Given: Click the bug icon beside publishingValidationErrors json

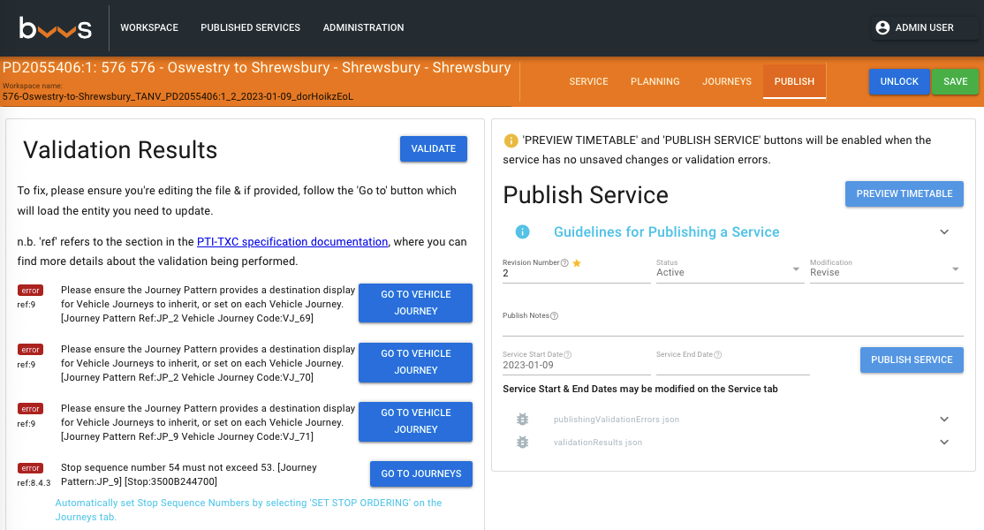Looking at the screenshot, I should [522, 419].
